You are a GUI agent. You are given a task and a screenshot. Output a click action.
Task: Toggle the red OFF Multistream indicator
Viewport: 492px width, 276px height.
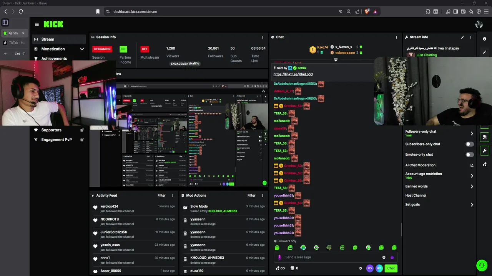[145, 49]
